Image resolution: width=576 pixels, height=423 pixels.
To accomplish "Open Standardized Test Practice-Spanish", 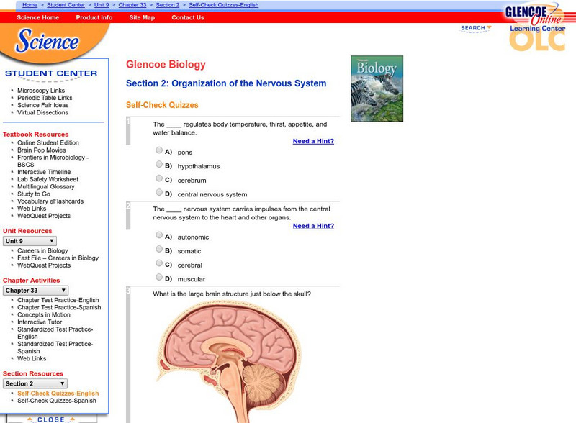I will tap(55, 347).
